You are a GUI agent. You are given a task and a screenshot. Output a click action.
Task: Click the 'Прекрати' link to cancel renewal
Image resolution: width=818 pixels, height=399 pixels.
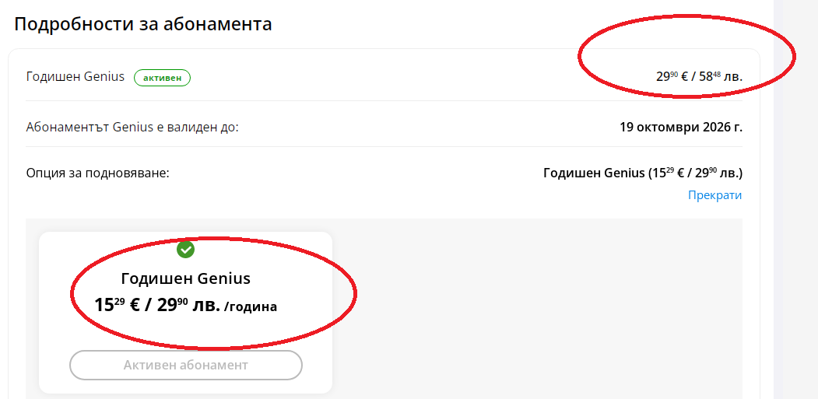pyautogui.click(x=714, y=195)
